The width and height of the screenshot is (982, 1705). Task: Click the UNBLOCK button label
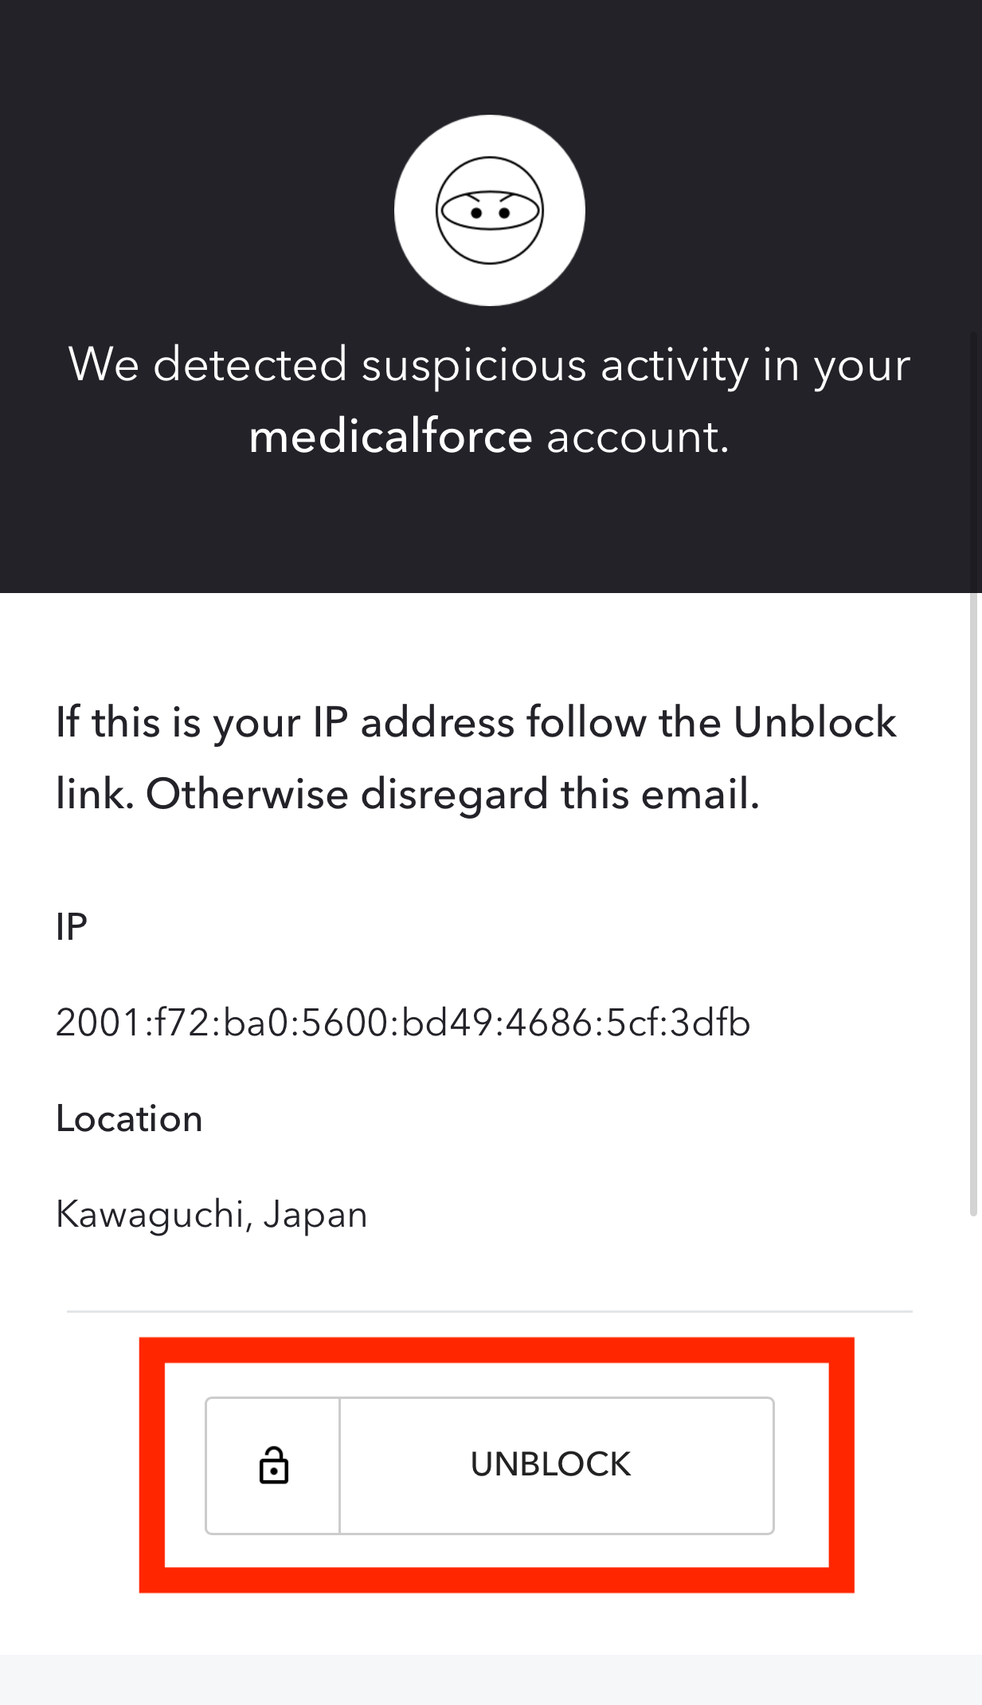(550, 1465)
